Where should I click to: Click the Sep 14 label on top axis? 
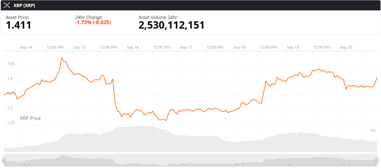click(x=26, y=47)
